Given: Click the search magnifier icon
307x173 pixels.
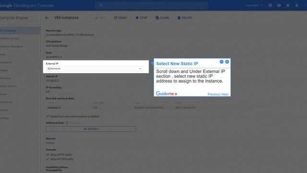Looking at the screenshot, I should coord(101,5).
